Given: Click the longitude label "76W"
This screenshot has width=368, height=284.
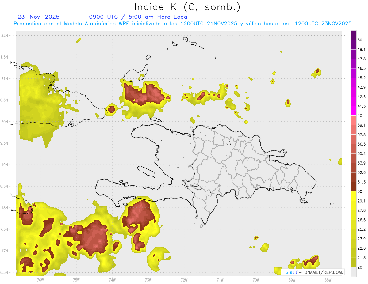Looking at the screenshot, I should pos(40,280).
